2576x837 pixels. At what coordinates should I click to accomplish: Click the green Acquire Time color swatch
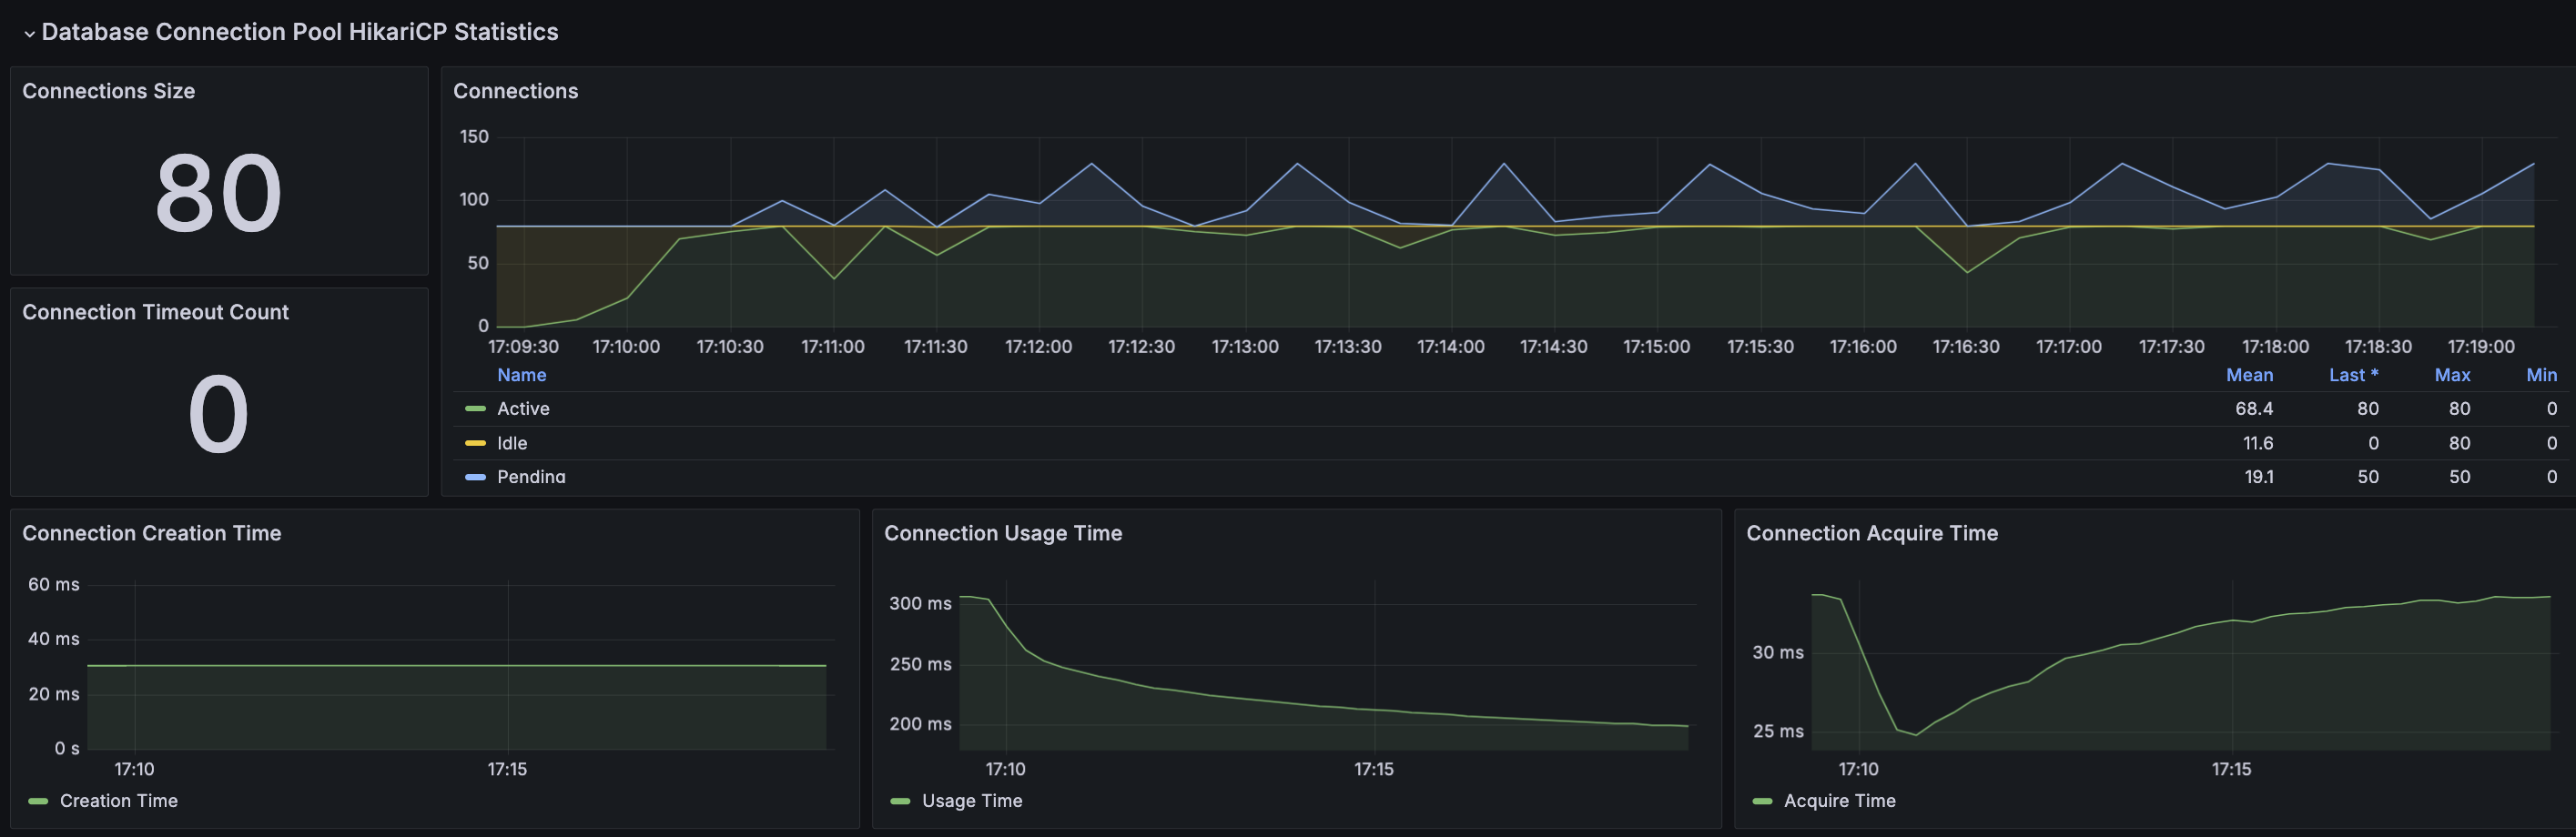[x=1762, y=801]
